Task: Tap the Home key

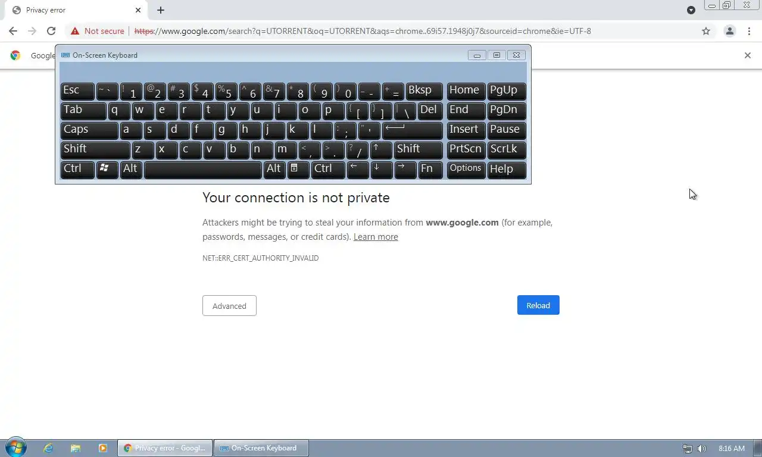Action: click(x=466, y=91)
